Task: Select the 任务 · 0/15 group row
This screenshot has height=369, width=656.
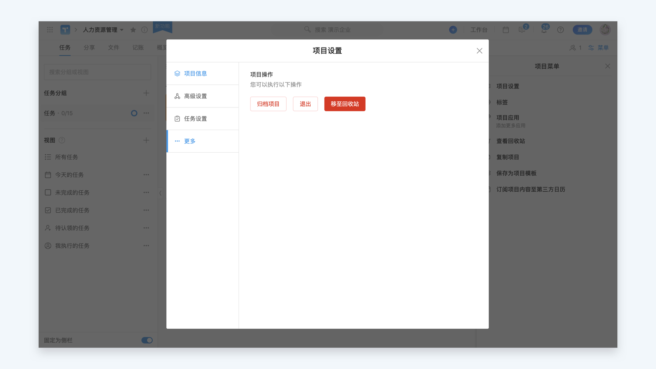Action: pos(97,113)
